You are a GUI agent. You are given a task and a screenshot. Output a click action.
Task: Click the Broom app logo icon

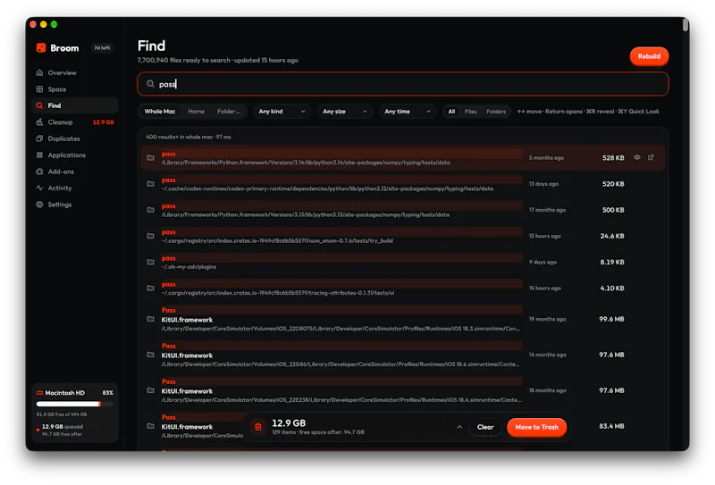41,48
